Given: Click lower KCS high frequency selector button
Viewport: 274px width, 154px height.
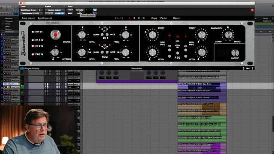Looking at the screenshot, I should [185, 56].
